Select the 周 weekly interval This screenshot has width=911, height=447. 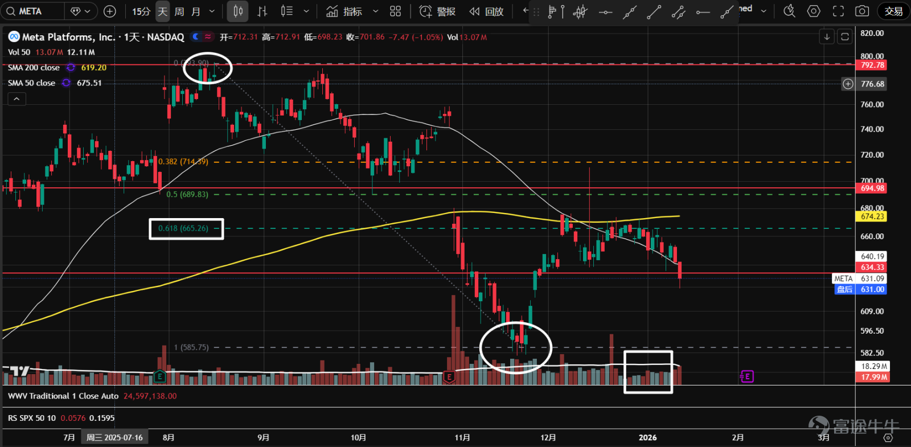pyautogui.click(x=179, y=11)
